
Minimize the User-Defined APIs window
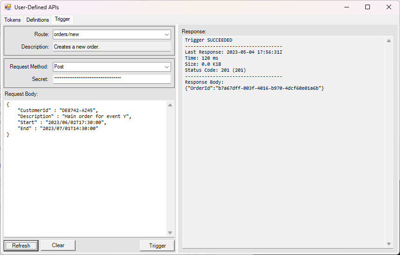pos(347,7)
